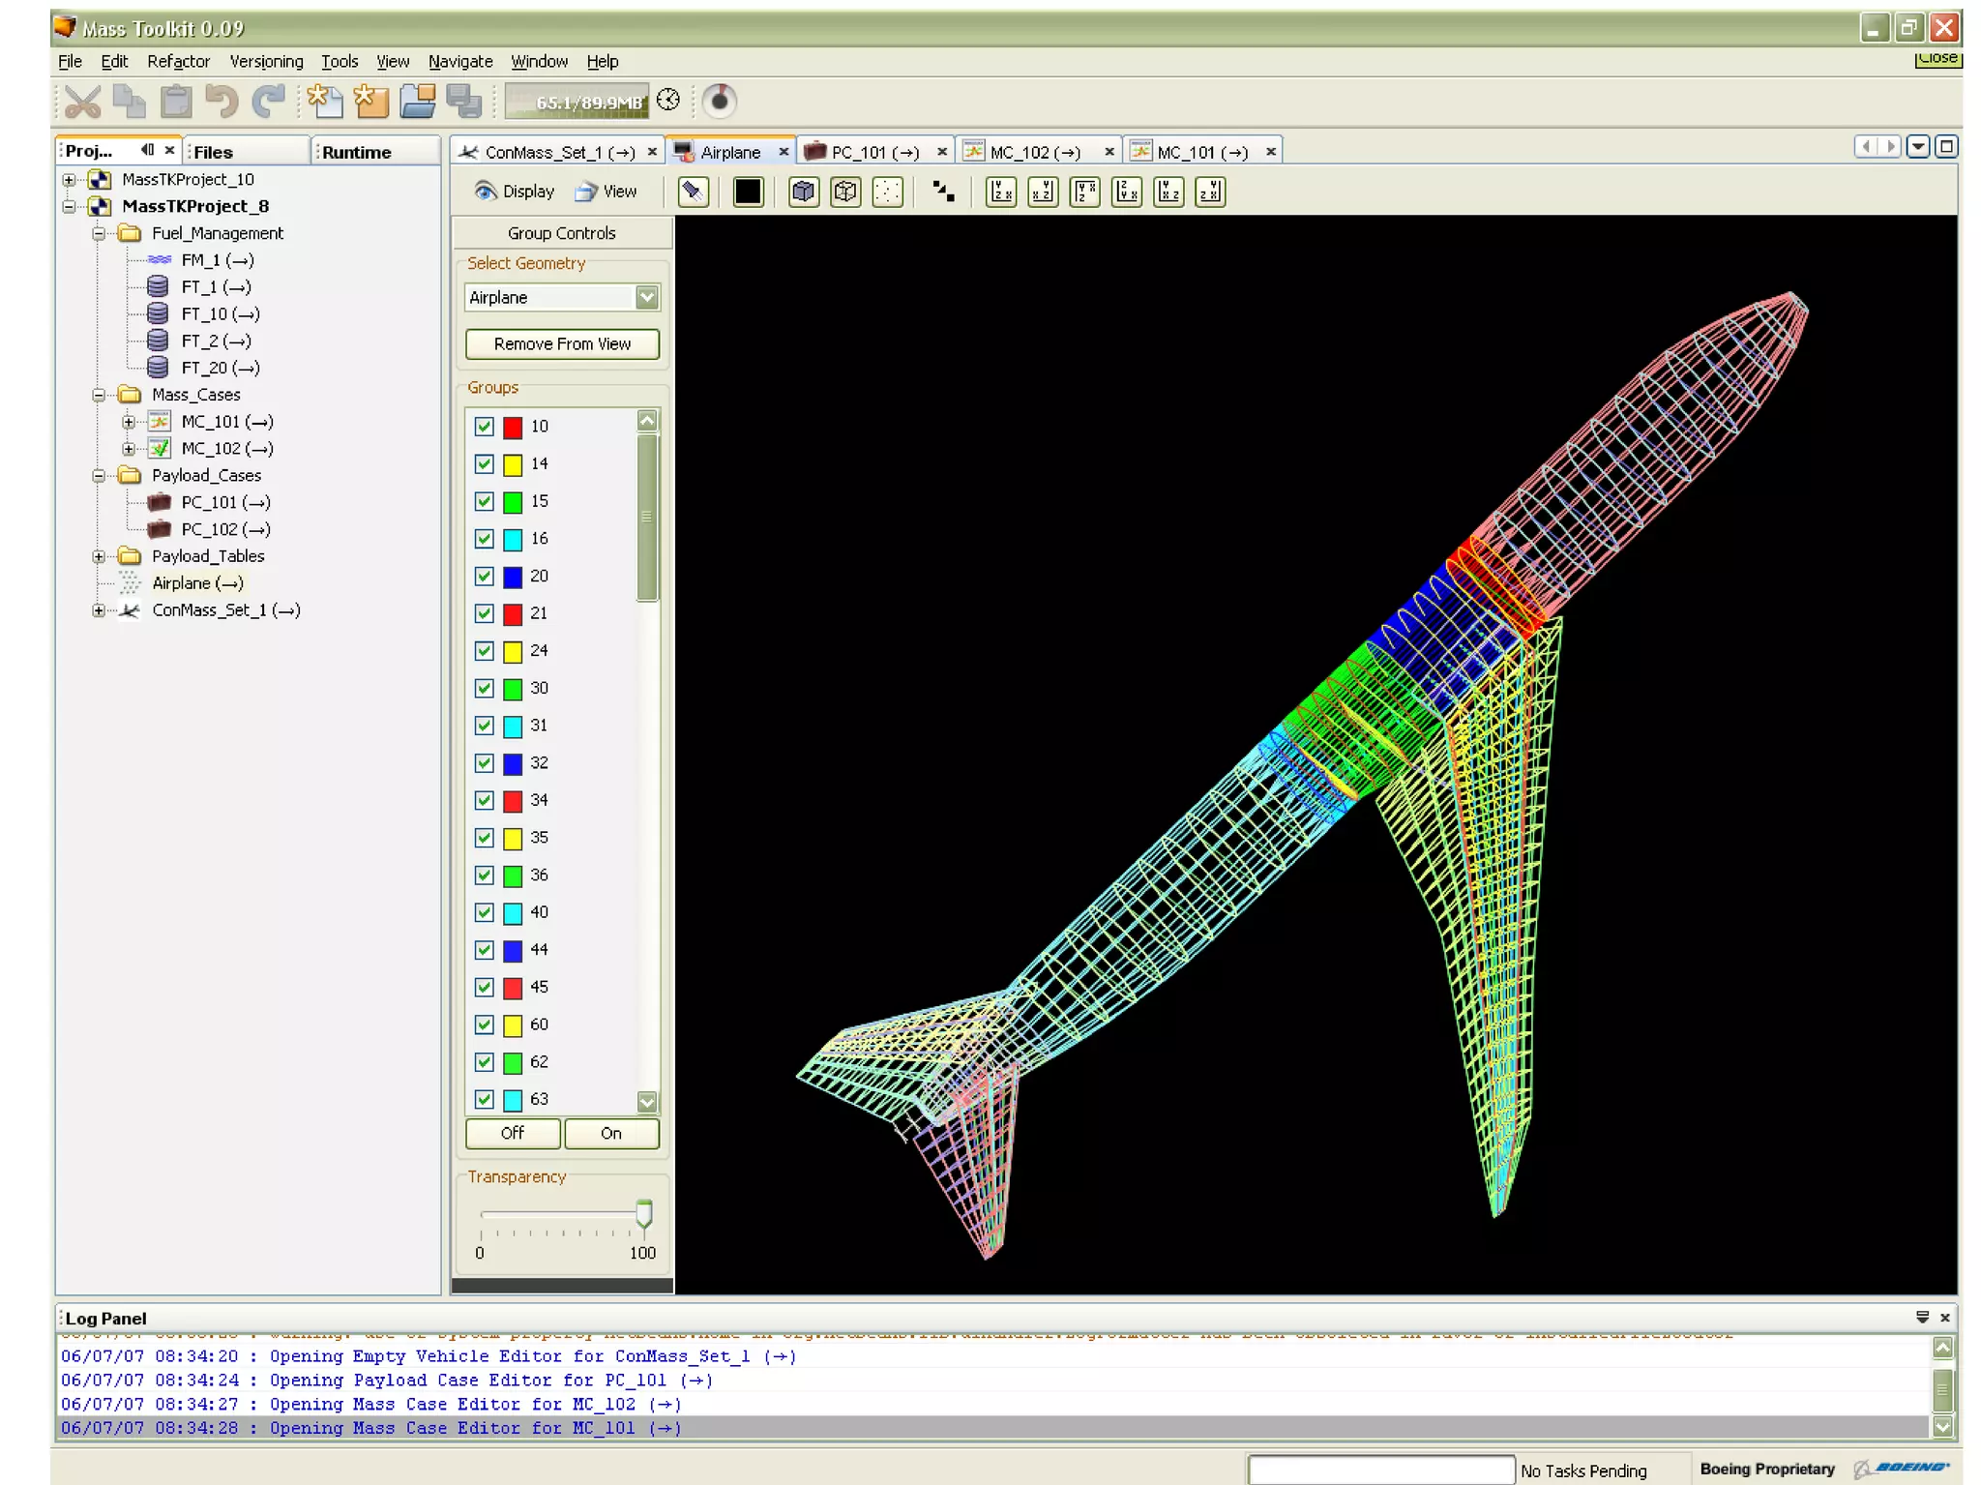
Task: Open the editor tabs list dropdown
Action: coord(1918,147)
